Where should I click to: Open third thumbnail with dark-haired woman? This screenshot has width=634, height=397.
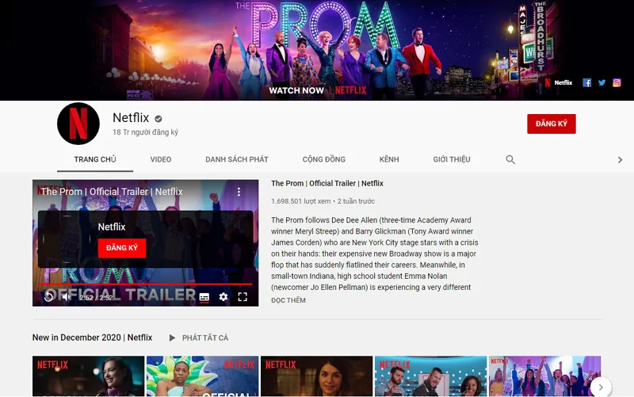[316, 376]
